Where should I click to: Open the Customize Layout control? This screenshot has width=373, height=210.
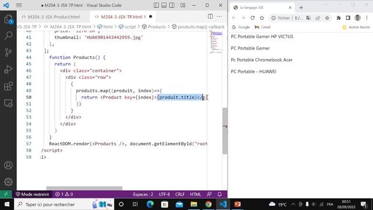coord(182,5)
